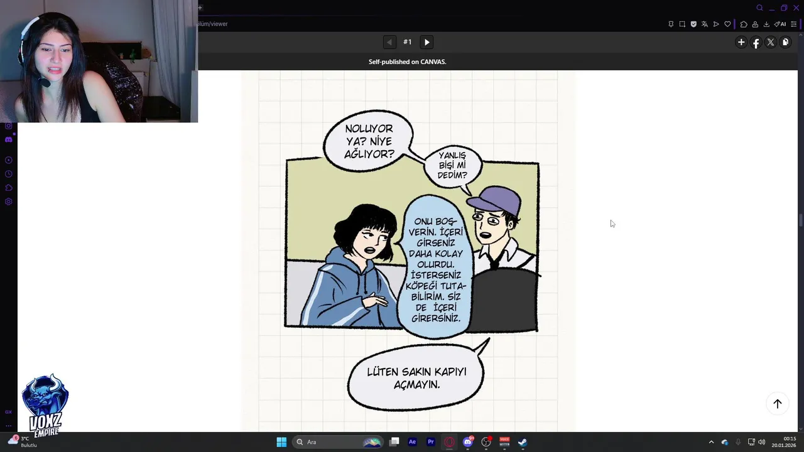Viewport: 804px width, 452px height.
Task: Open sidebar extensions icon
Action: [x=8, y=188]
